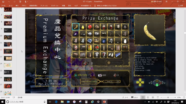
Task: Open the スライドショー tab
Action: click(x=55, y=6)
